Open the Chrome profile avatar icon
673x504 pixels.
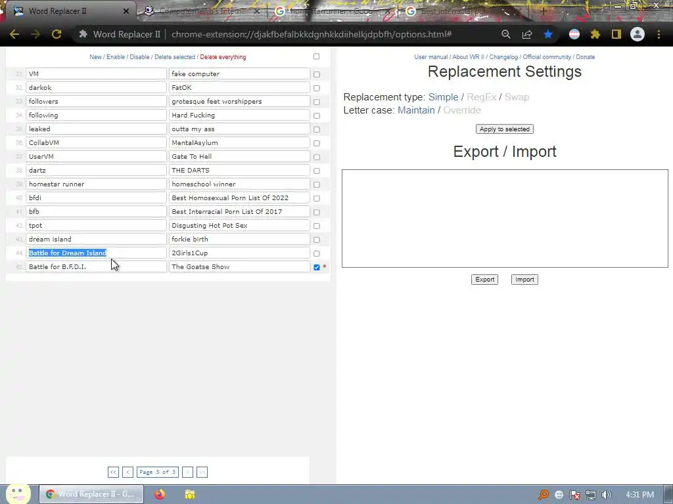tap(638, 34)
